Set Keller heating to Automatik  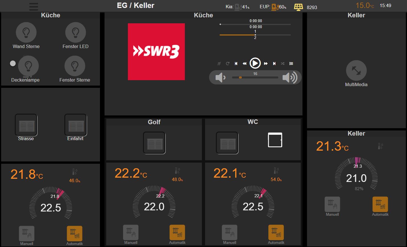(380, 204)
